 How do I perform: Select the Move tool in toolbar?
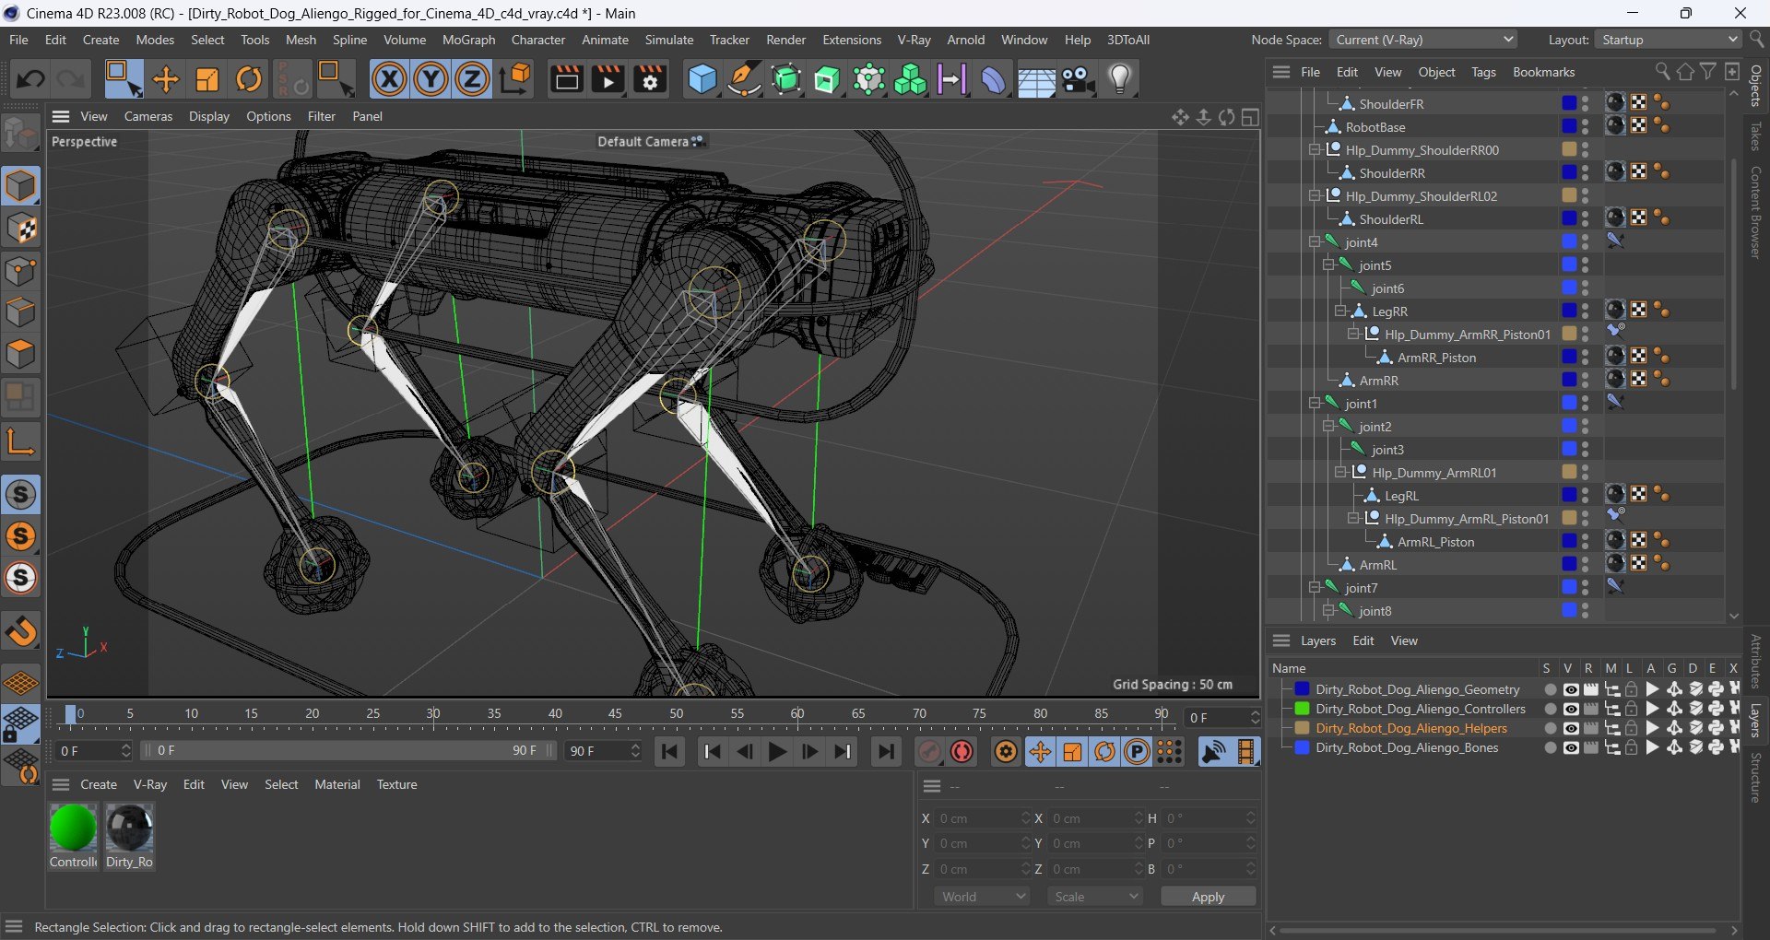coord(166,79)
